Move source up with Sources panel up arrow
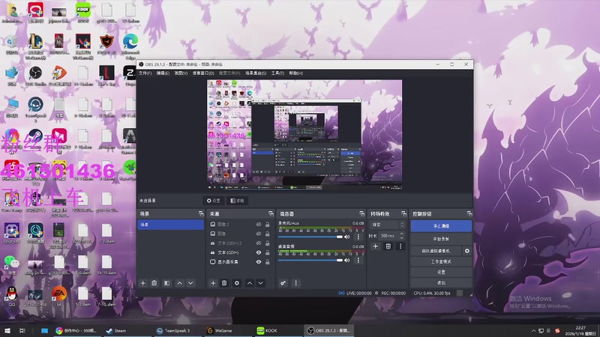Image resolution: width=600 pixels, height=337 pixels. 250,283
